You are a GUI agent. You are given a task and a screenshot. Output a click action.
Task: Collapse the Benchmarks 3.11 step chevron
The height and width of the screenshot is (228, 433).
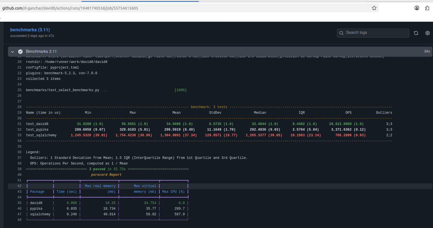click(13, 52)
